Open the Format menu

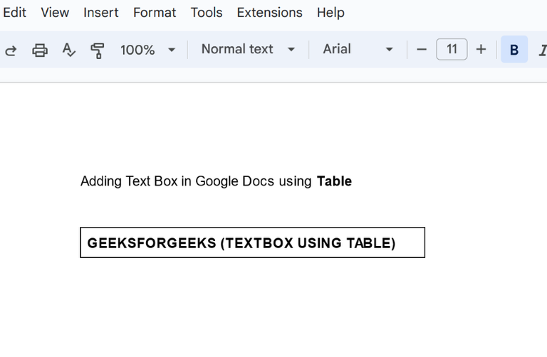point(155,13)
